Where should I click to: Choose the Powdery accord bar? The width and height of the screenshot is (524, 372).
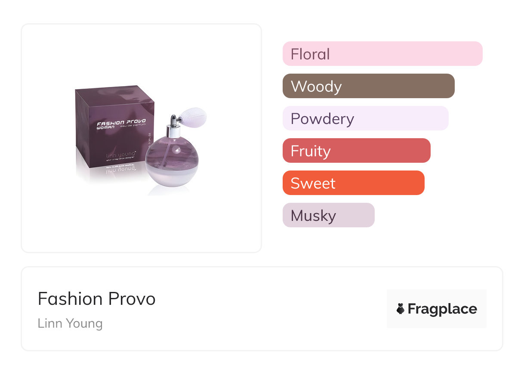click(365, 118)
